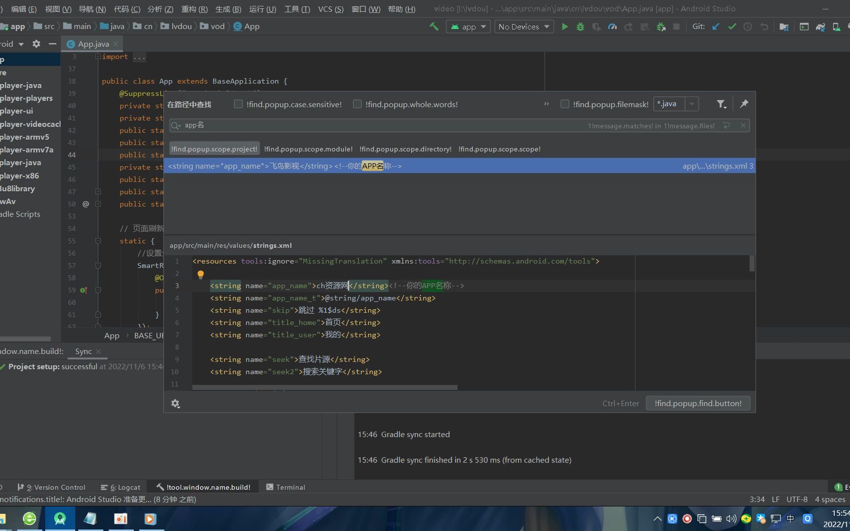Open Git show history clock icon
Image resolution: width=850 pixels, height=531 pixels.
coord(748,27)
